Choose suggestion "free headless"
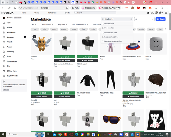The width and height of the screenshot is (171, 137). tap(117, 28)
